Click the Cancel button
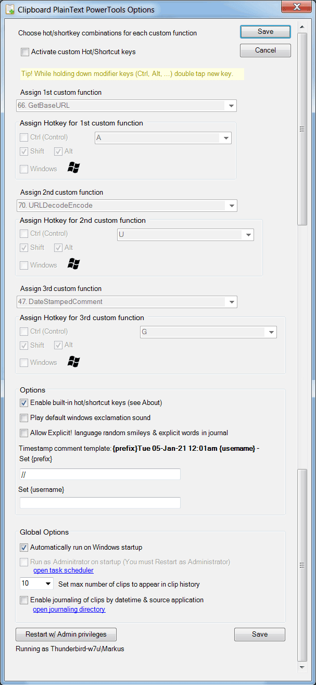Image resolution: width=316 pixels, height=685 pixels. 266,50
